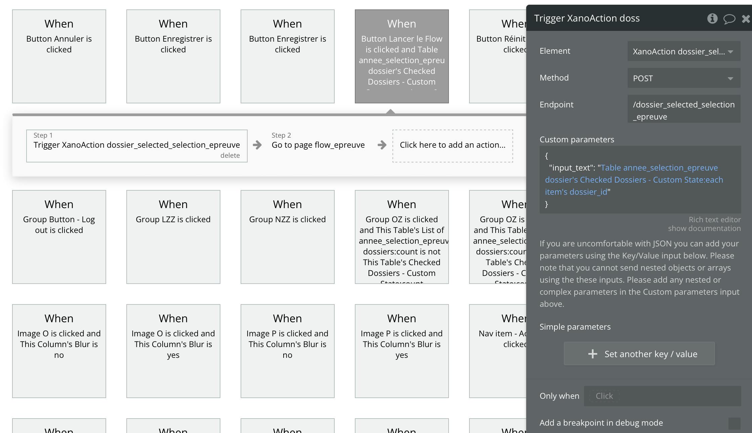The image size is (752, 433).
Task: Select Step 2 Go to page flow_epreuve
Action: (318, 145)
